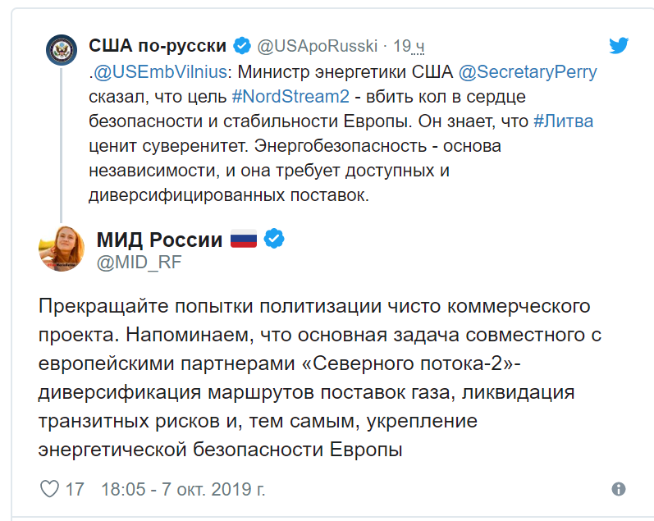This screenshot has height=521, width=654.
Task: Click the МИД России account name
Action: 160,240
